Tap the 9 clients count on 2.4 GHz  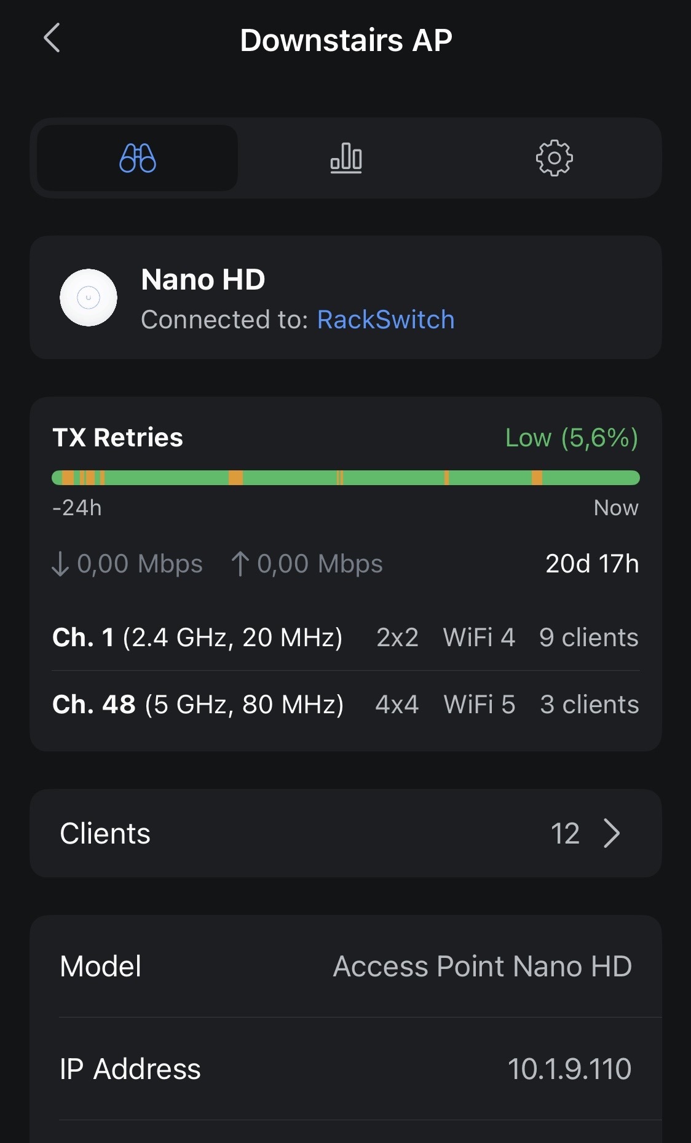coord(588,638)
